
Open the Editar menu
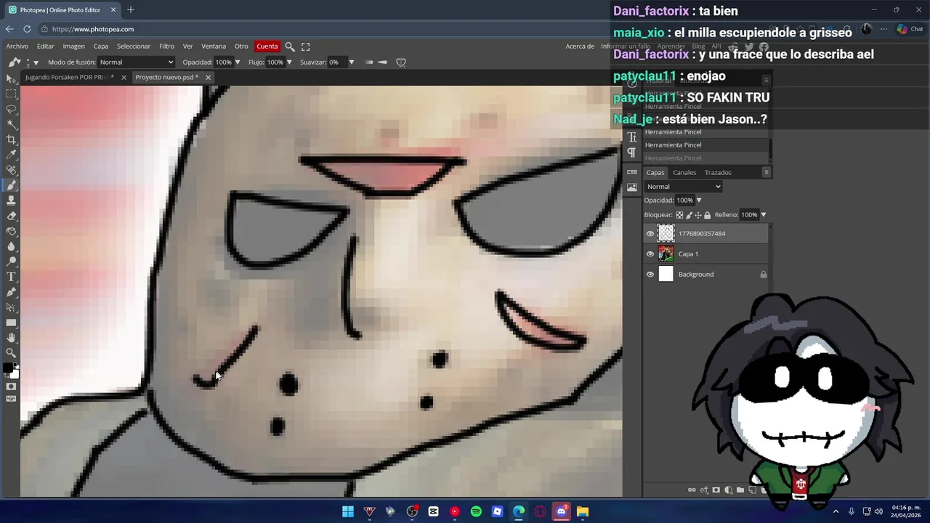pyautogui.click(x=46, y=46)
